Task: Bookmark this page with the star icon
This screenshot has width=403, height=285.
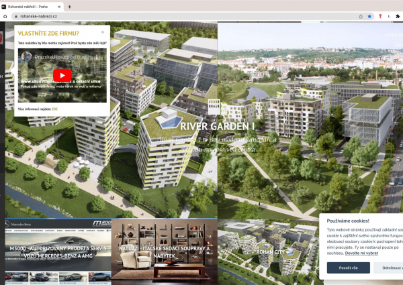Action: coord(369,16)
